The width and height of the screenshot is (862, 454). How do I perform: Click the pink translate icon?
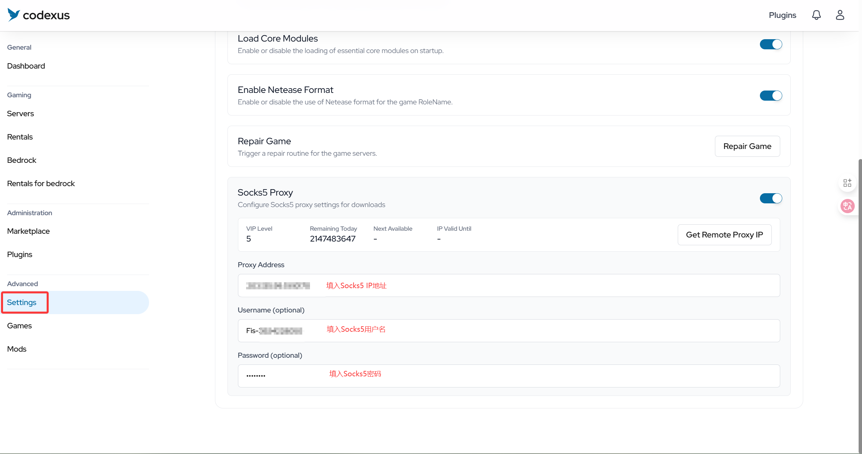(847, 206)
